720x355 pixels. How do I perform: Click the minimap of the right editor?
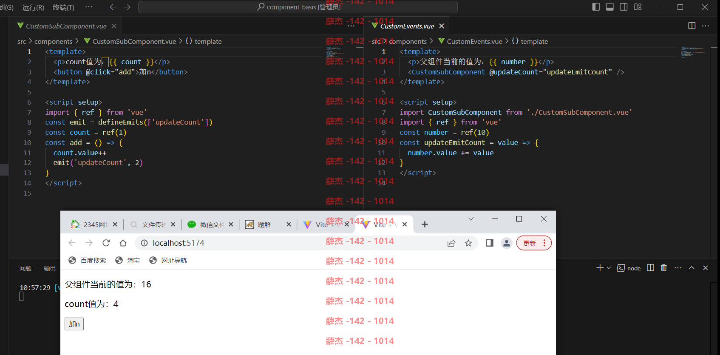click(694, 52)
